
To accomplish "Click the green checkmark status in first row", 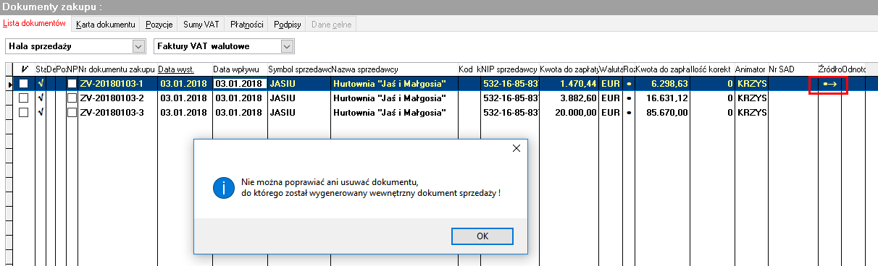I will [x=41, y=84].
